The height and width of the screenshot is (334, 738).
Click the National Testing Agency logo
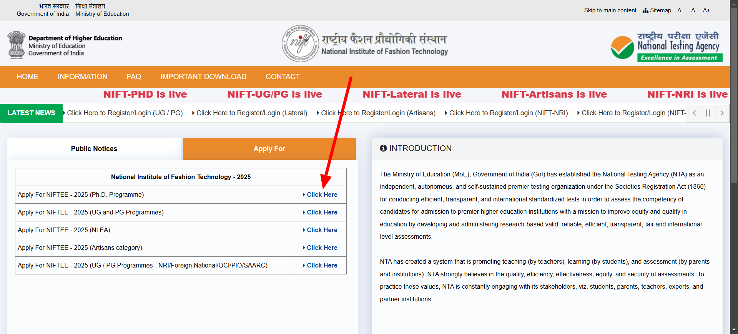tap(667, 47)
